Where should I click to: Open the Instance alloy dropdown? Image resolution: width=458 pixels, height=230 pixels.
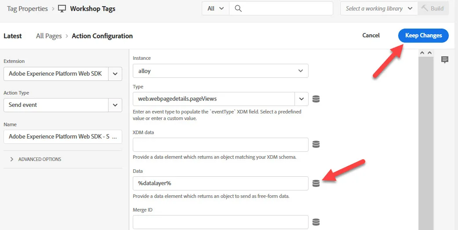click(221, 71)
